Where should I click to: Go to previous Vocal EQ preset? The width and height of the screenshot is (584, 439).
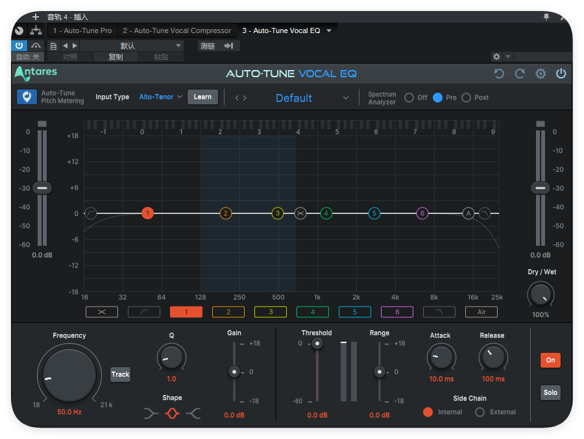click(237, 98)
